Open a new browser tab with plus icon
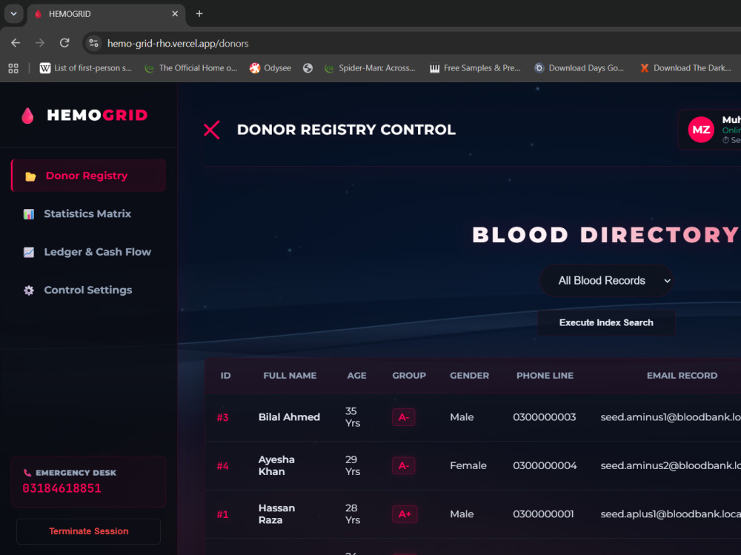741x555 pixels. [x=199, y=14]
